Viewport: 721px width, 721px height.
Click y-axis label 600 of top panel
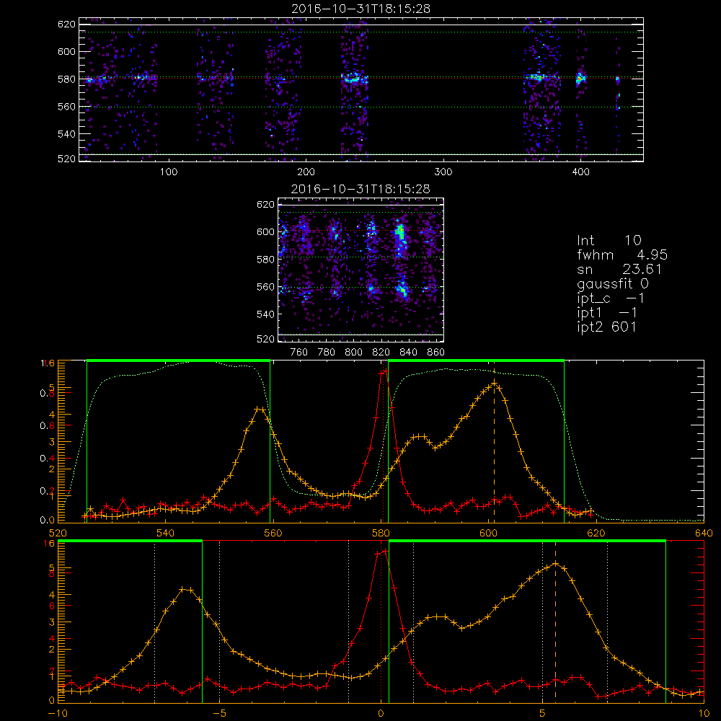click(x=66, y=51)
